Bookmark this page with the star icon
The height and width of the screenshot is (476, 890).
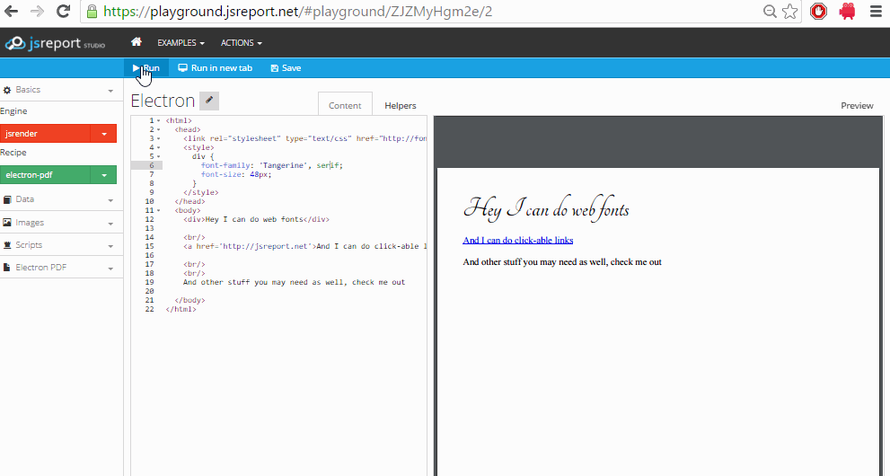[x=789, y=12]
